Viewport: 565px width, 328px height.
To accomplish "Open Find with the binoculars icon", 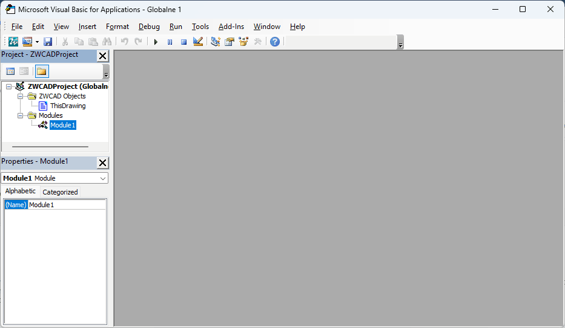I will point(107,42).
